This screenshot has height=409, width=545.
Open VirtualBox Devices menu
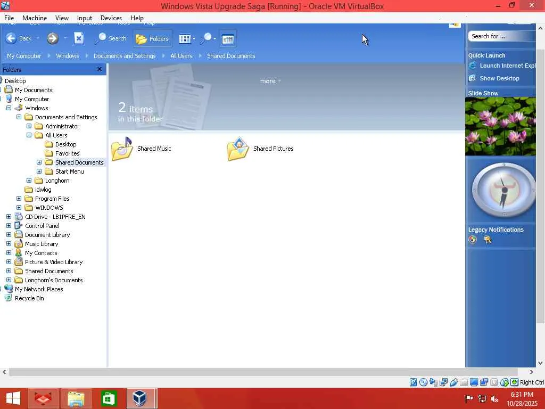111,18
